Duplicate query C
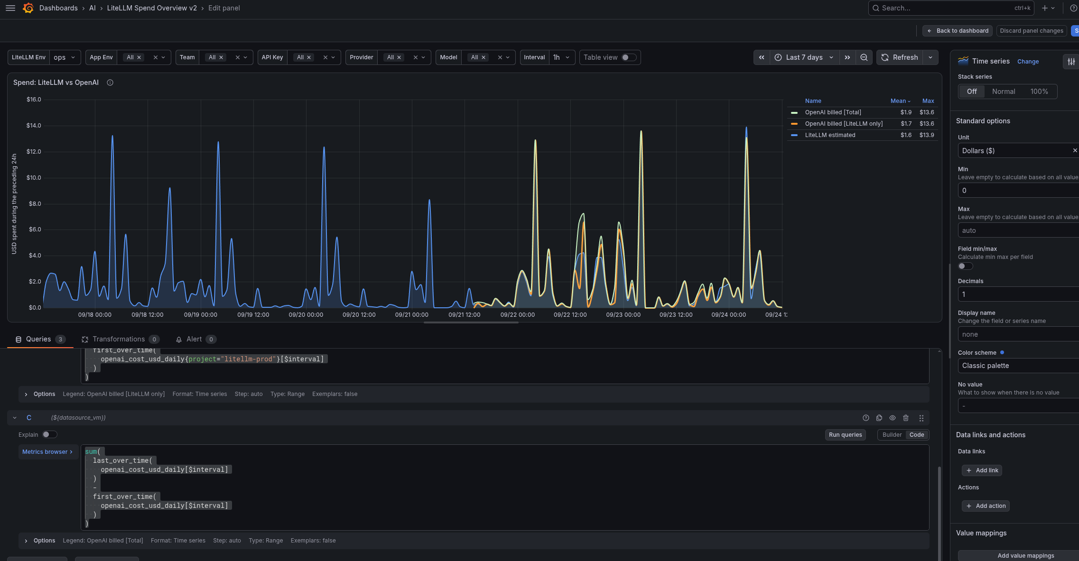The height and width of the screenshot is (561, 1079). (879, 418)
